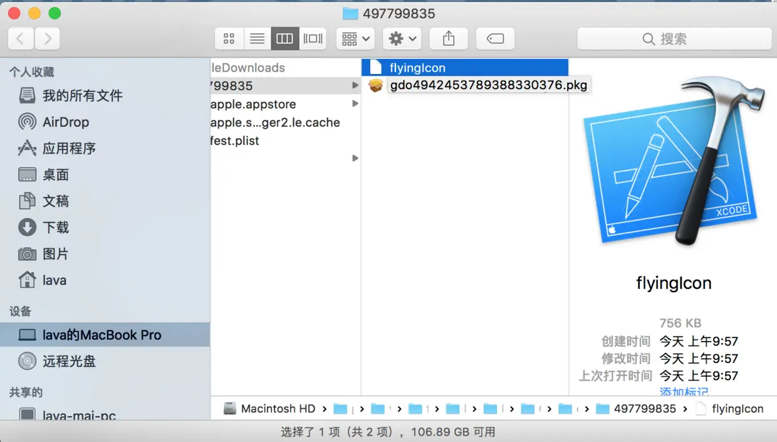Click the lava house icon

point(27,280)
